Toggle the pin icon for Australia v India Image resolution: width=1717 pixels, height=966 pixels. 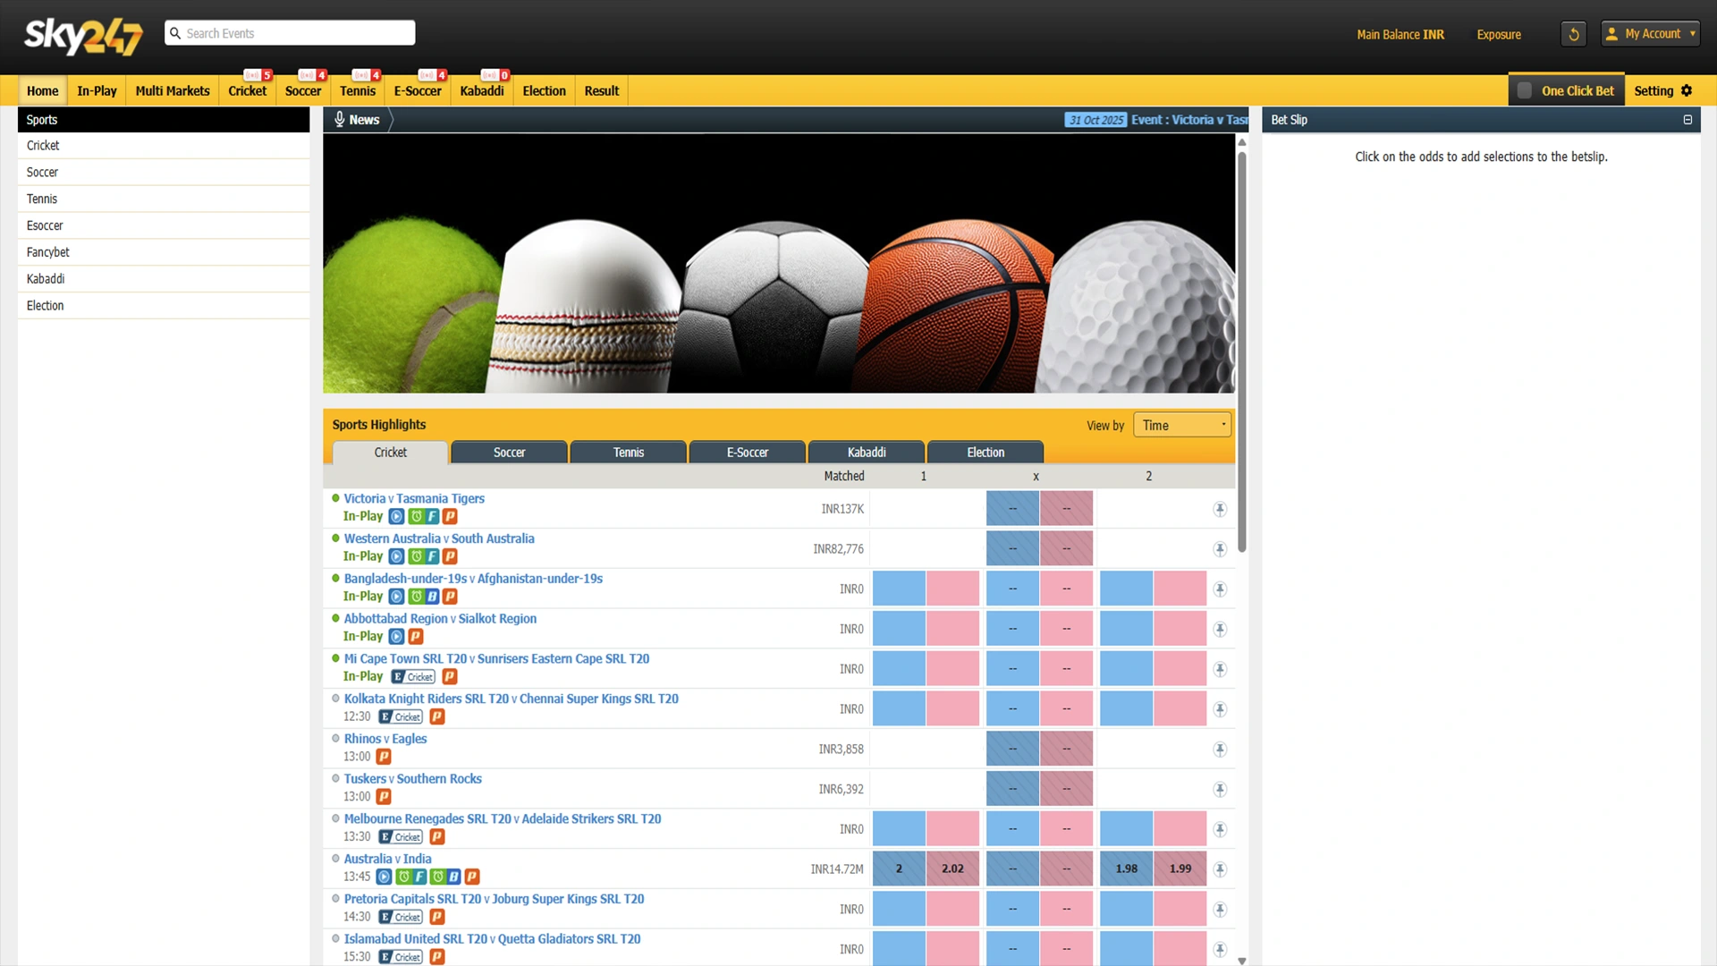coord(1220,868)
